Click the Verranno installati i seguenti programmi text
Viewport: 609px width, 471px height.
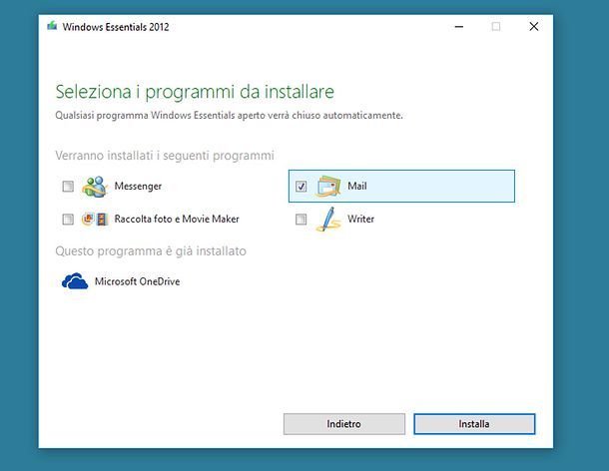coord(165,156)
